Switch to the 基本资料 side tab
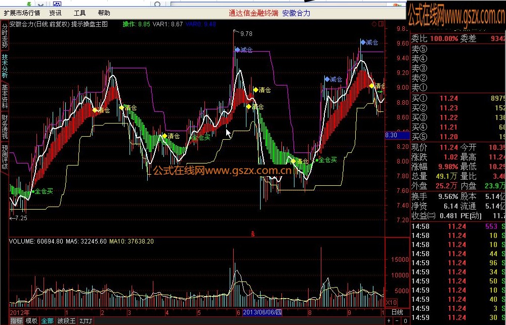This screenshot has height=325, width=506. [x=5, y=96]
